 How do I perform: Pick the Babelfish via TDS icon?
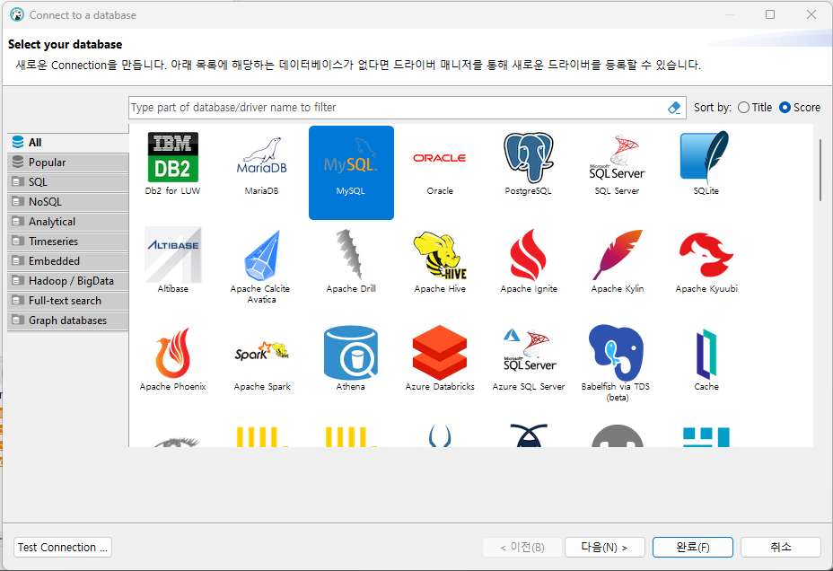coord(617,352)
